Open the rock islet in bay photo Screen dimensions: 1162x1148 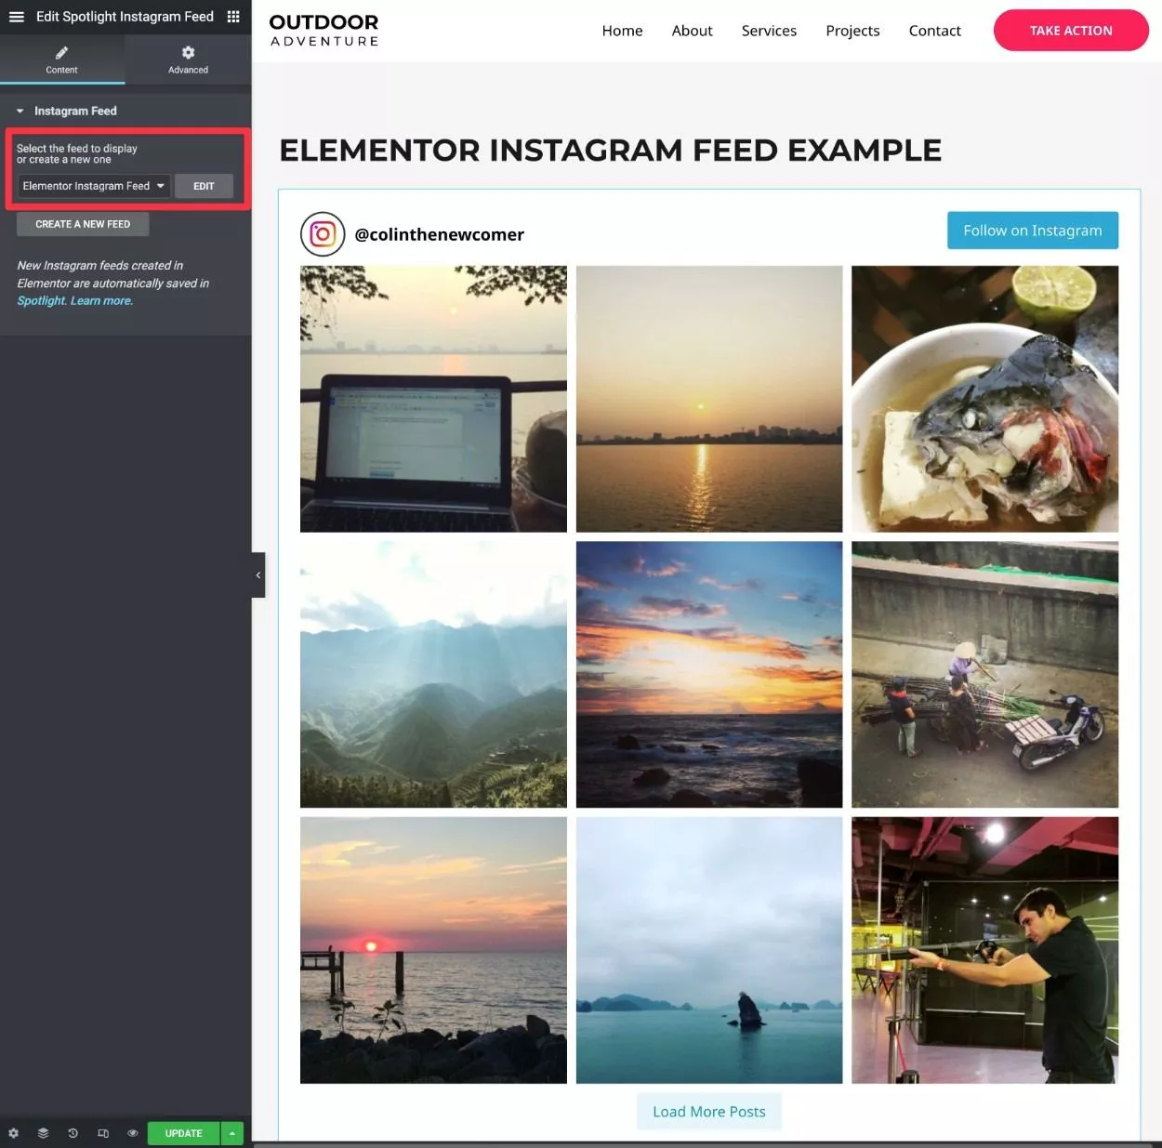click(x=709, y=950)
